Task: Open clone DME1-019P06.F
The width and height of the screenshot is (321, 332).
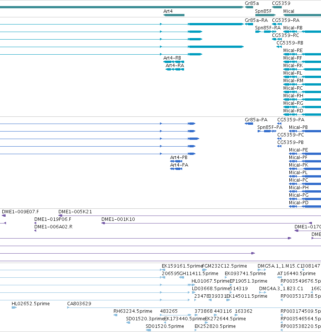Action: [35, 223]
